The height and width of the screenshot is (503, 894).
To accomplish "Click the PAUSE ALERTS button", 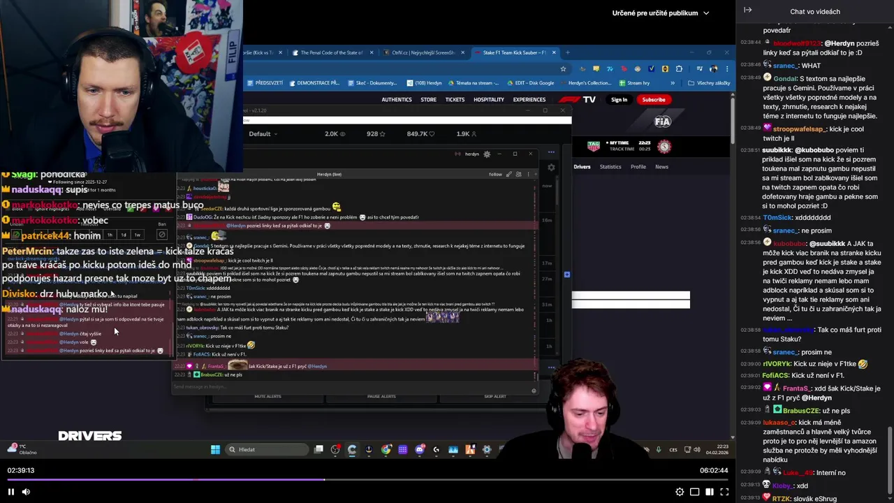I will point(381,396).
